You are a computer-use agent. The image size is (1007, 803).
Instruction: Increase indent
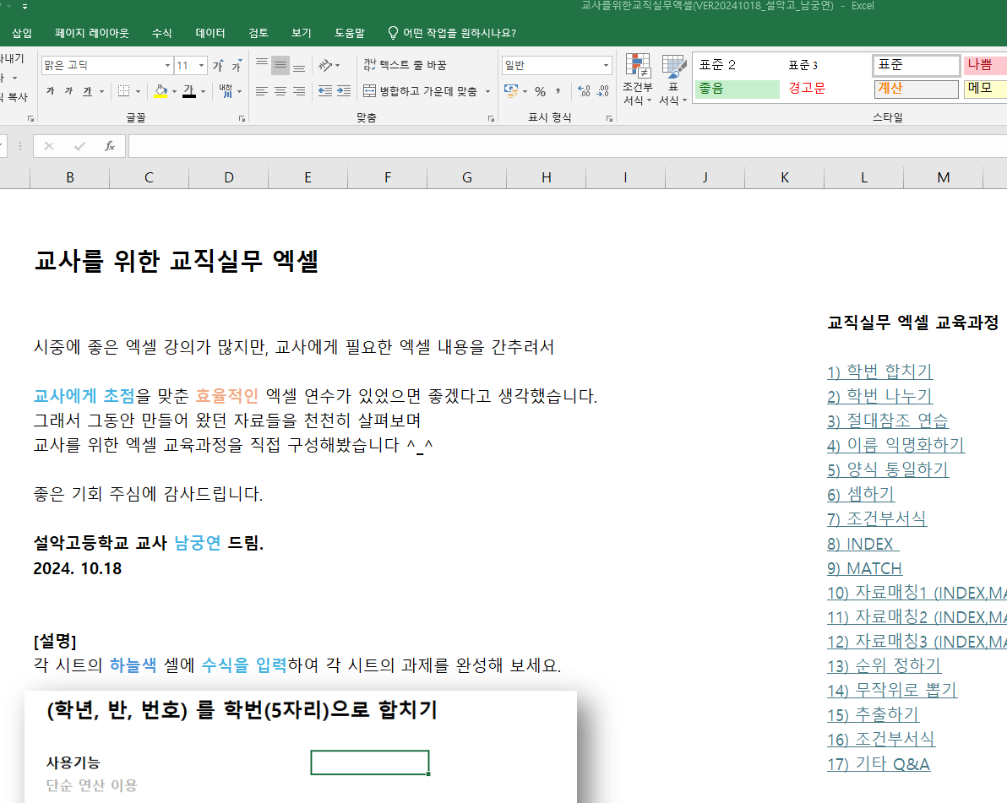tap(344, 91)
